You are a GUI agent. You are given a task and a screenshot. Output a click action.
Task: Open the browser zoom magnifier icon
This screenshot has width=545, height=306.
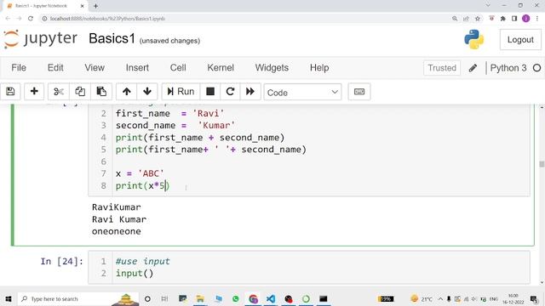(x=455, y=19)
